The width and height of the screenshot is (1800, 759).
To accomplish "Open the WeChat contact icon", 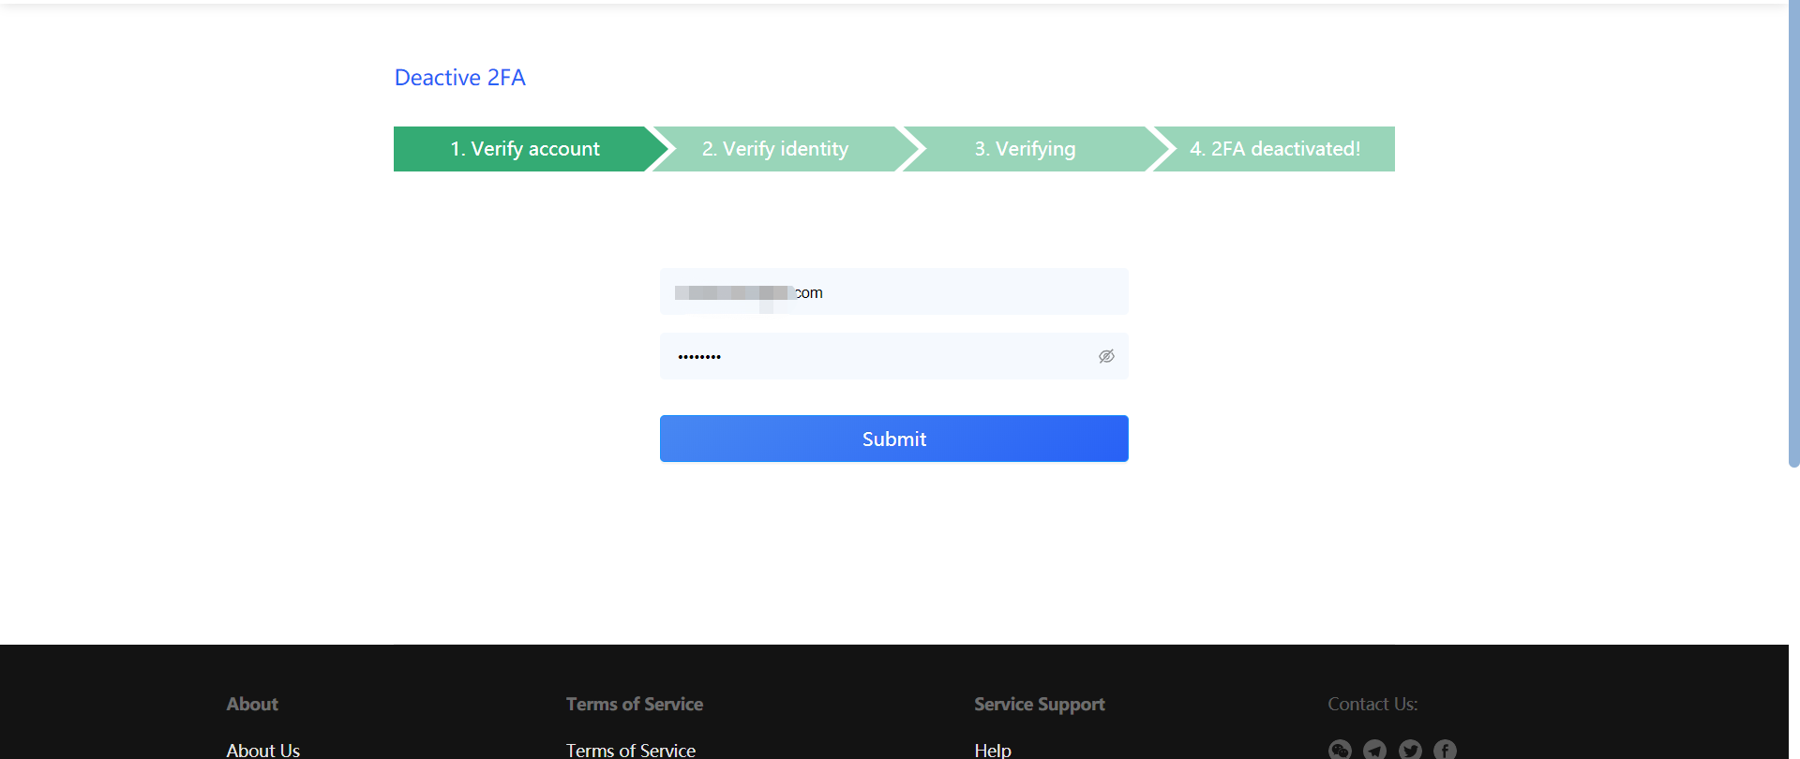I will pos(1340,749).
